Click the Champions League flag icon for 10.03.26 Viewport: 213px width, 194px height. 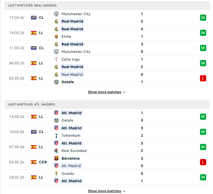[33, 132]
